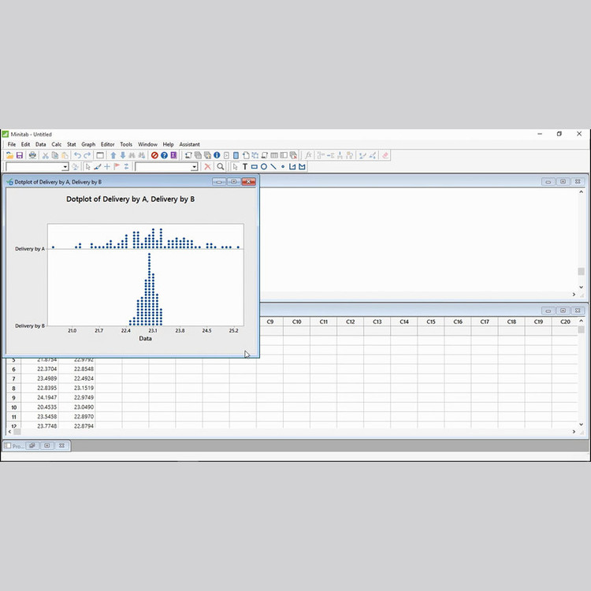Image resolution: width=591 pixels, height=591 pixels.
Task: Select the Text (T) annotation tool
Action: [244, 167]
